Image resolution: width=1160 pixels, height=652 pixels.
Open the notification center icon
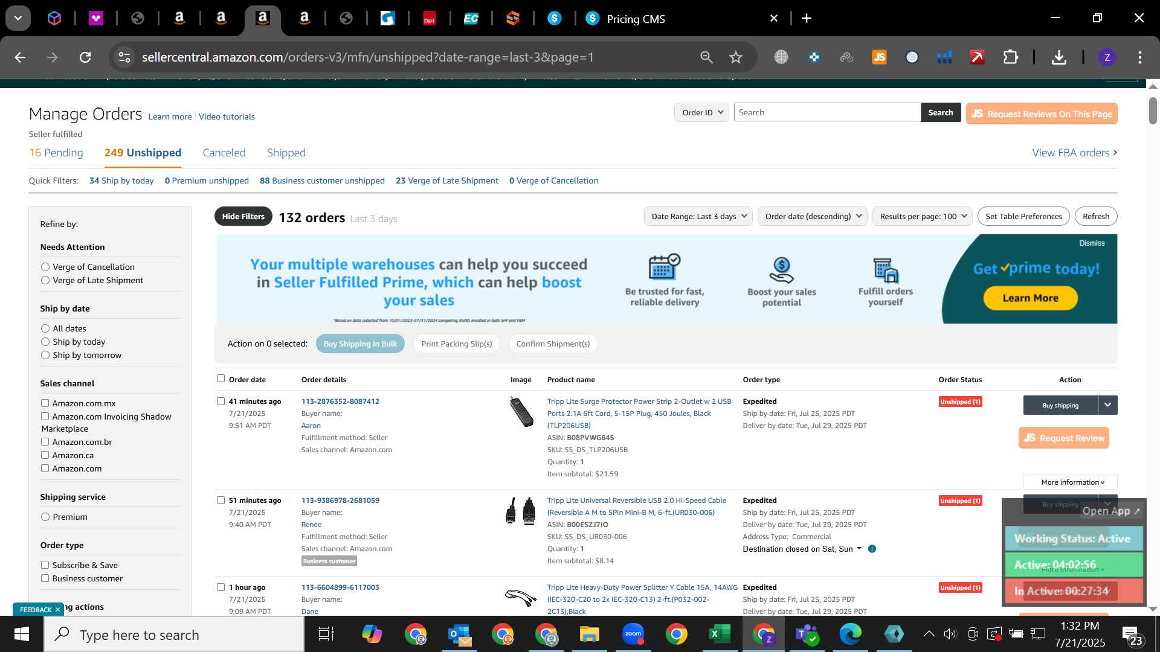[x=1132, y=634]
